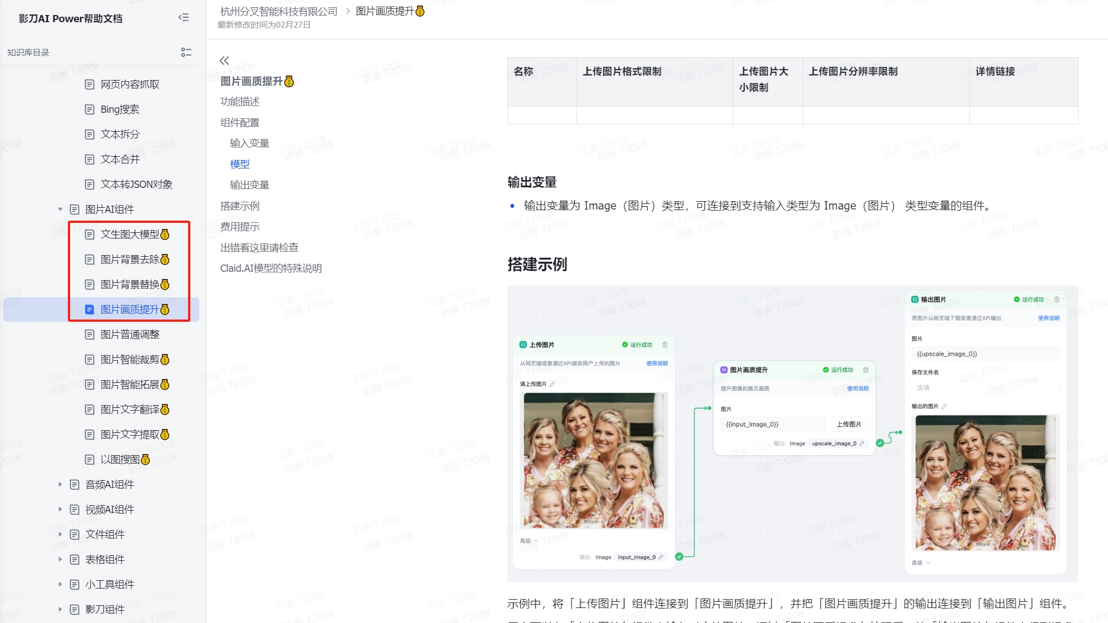The width and height of the screenshot is (1108, 623).
Task: Collapse the outline panel with double-chevron icon
Action: click(224, 61)
